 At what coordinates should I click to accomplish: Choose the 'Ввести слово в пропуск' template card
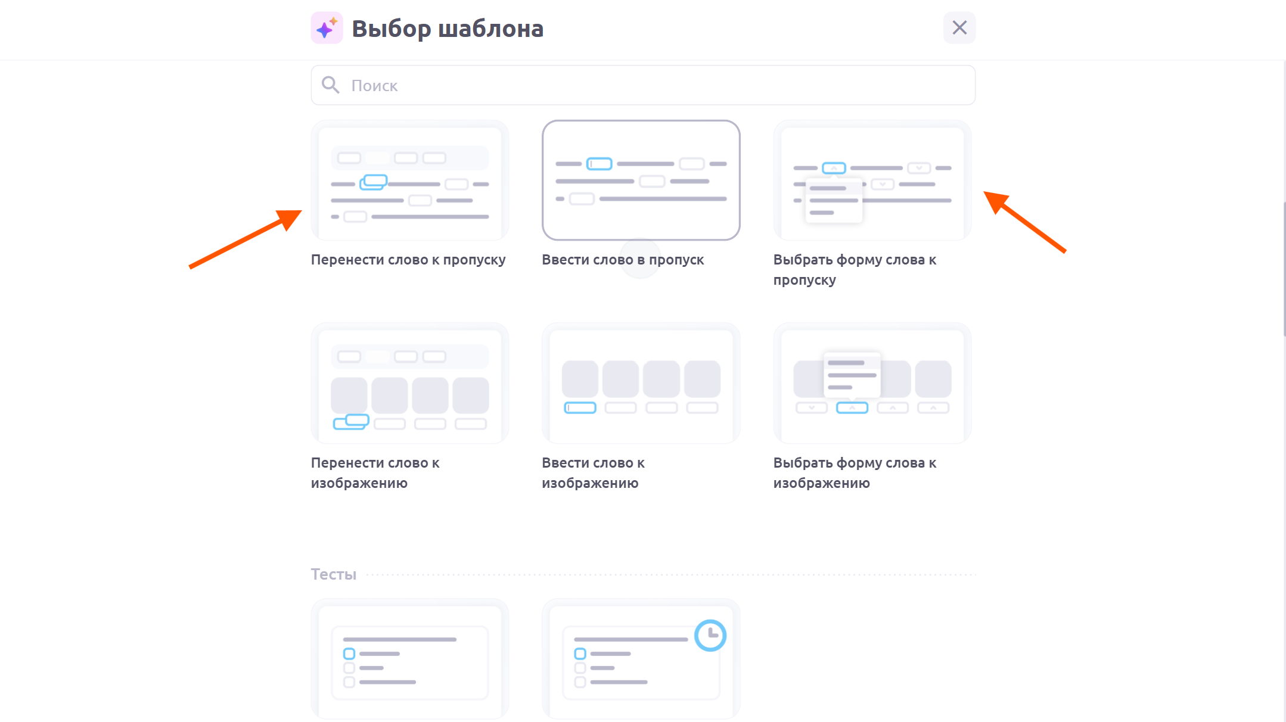click(641, 181)
